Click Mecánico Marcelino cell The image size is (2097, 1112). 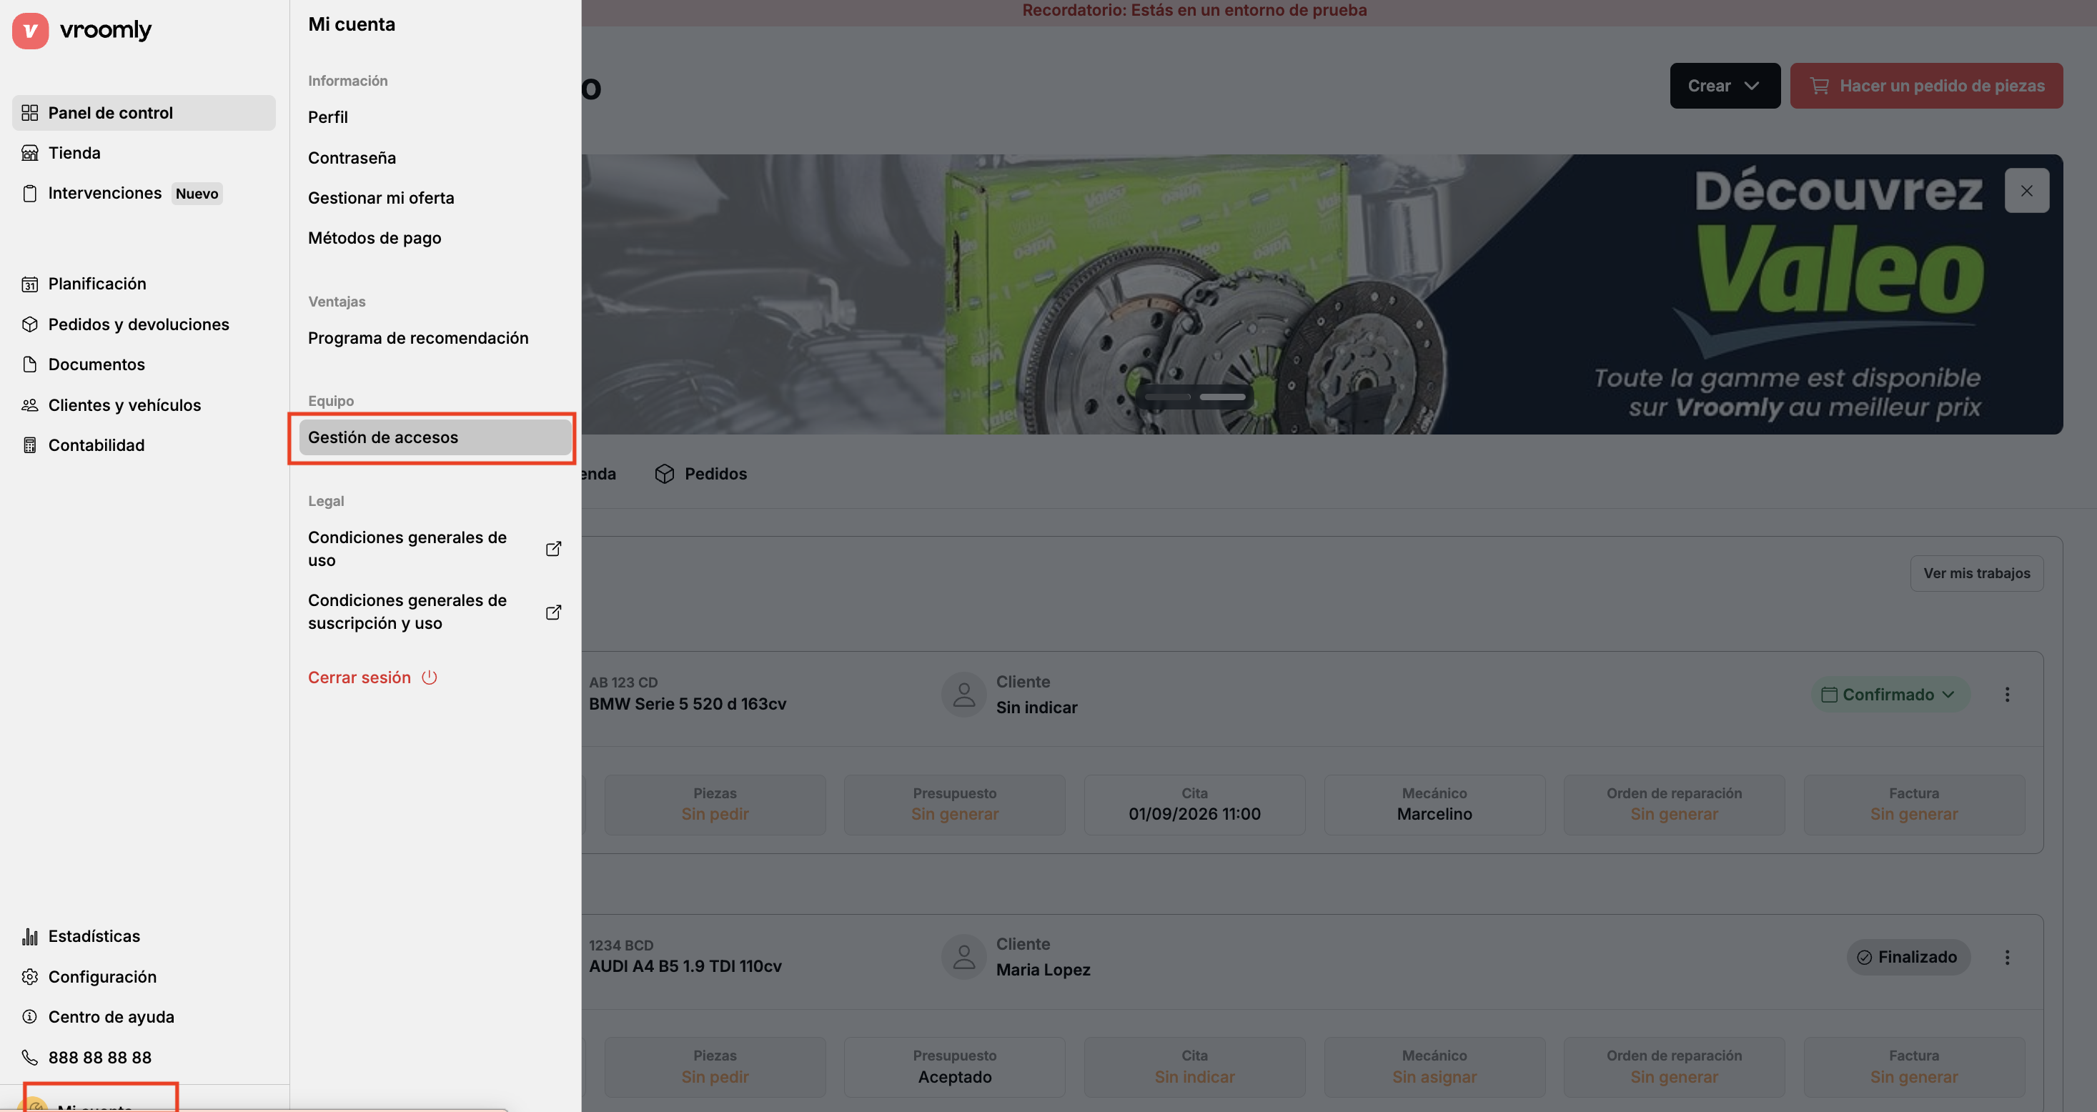pyautogui.click(x=1434, y=805)
